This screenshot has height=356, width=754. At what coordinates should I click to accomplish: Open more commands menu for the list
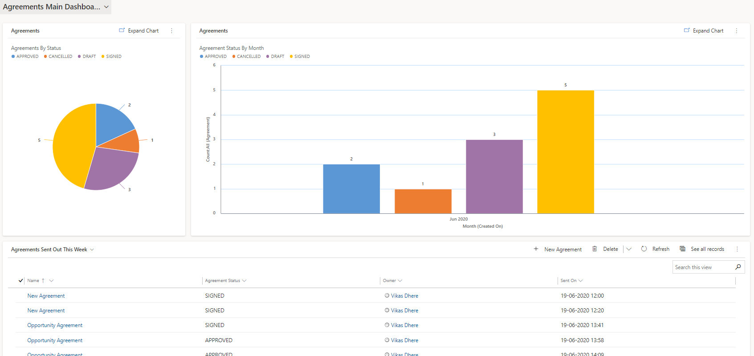[737, 249]
